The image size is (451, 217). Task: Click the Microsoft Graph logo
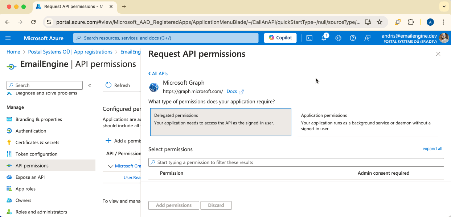point(153,87)
